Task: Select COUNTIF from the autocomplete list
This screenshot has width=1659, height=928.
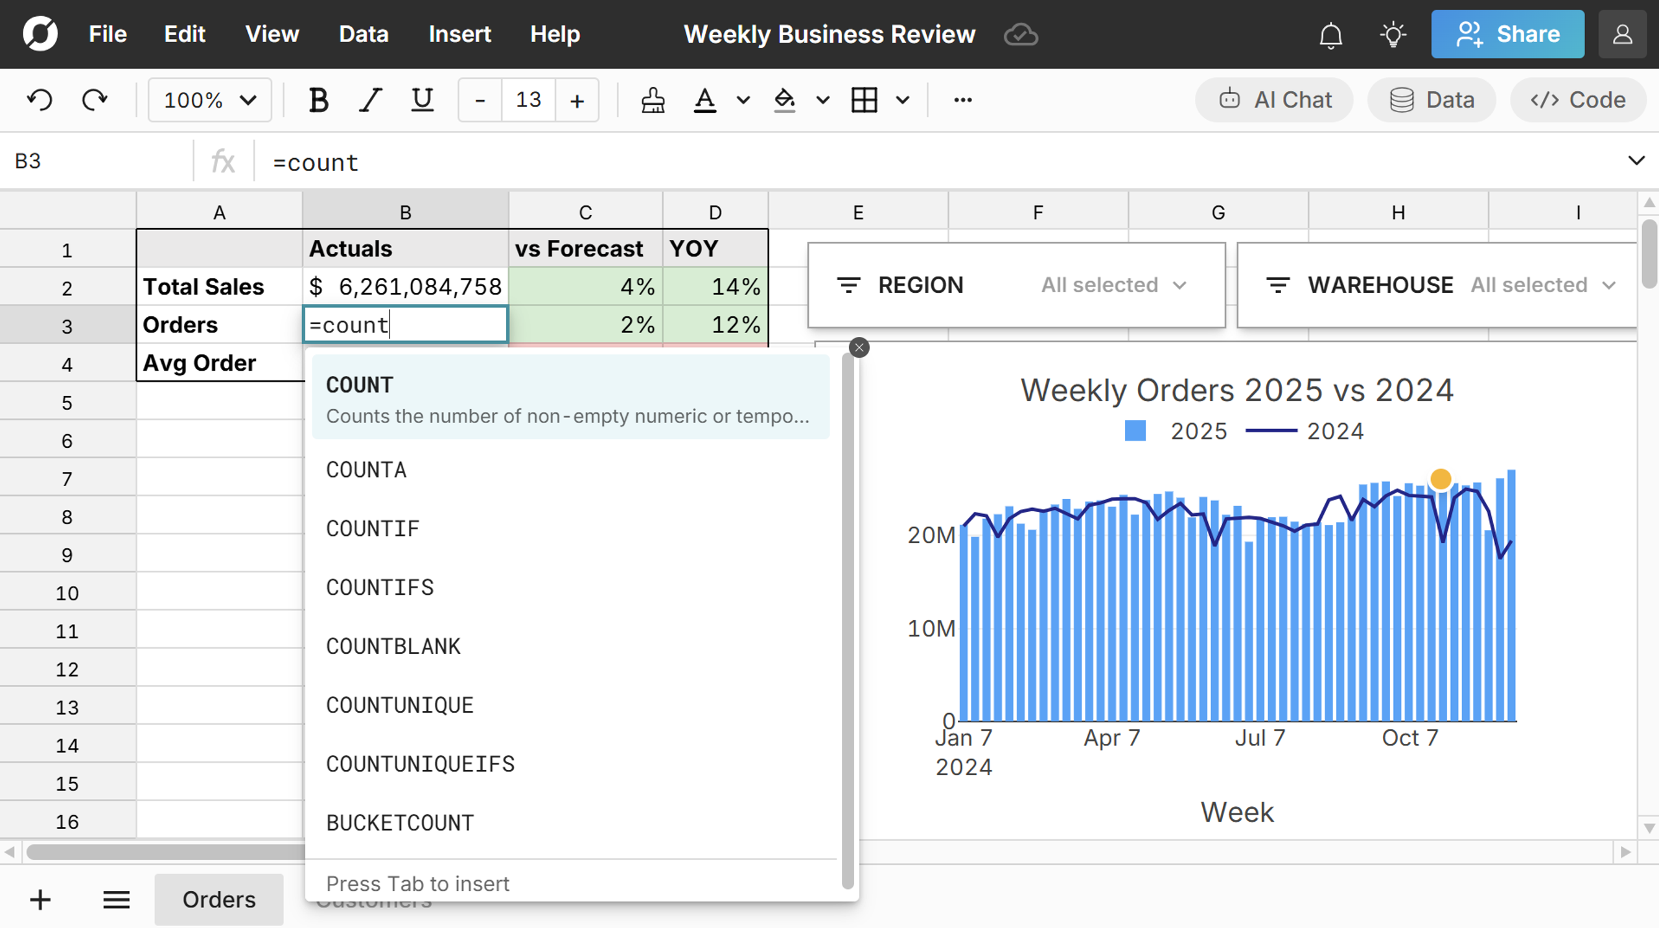Action: [x=373, y=528]
